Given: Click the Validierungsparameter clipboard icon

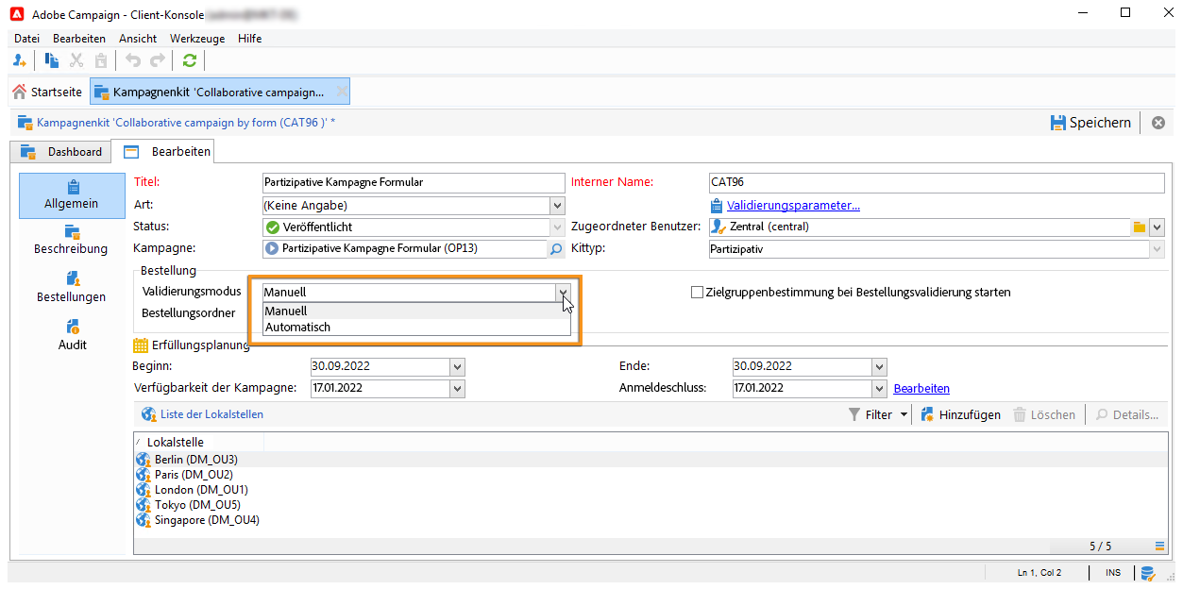Looking at the screenshot, I should 717,205.
